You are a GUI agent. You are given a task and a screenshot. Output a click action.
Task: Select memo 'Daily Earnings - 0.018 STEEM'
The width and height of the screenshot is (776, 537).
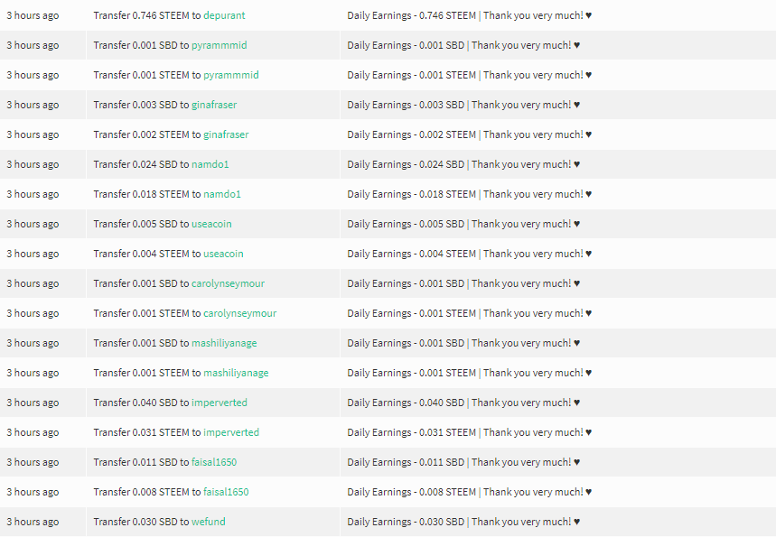(x=412, y=194)
